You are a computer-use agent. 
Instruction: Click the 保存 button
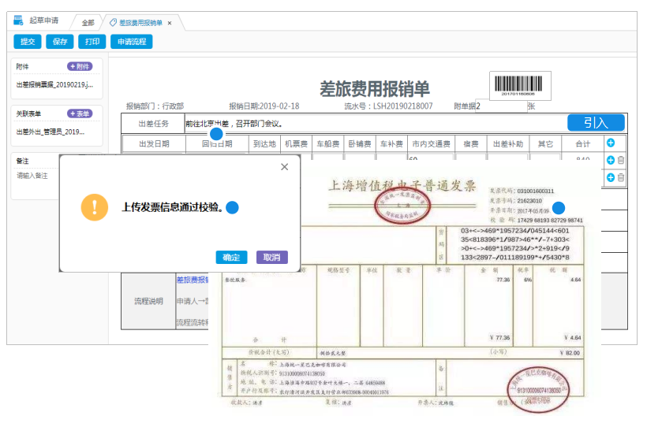tap(60, 42)
